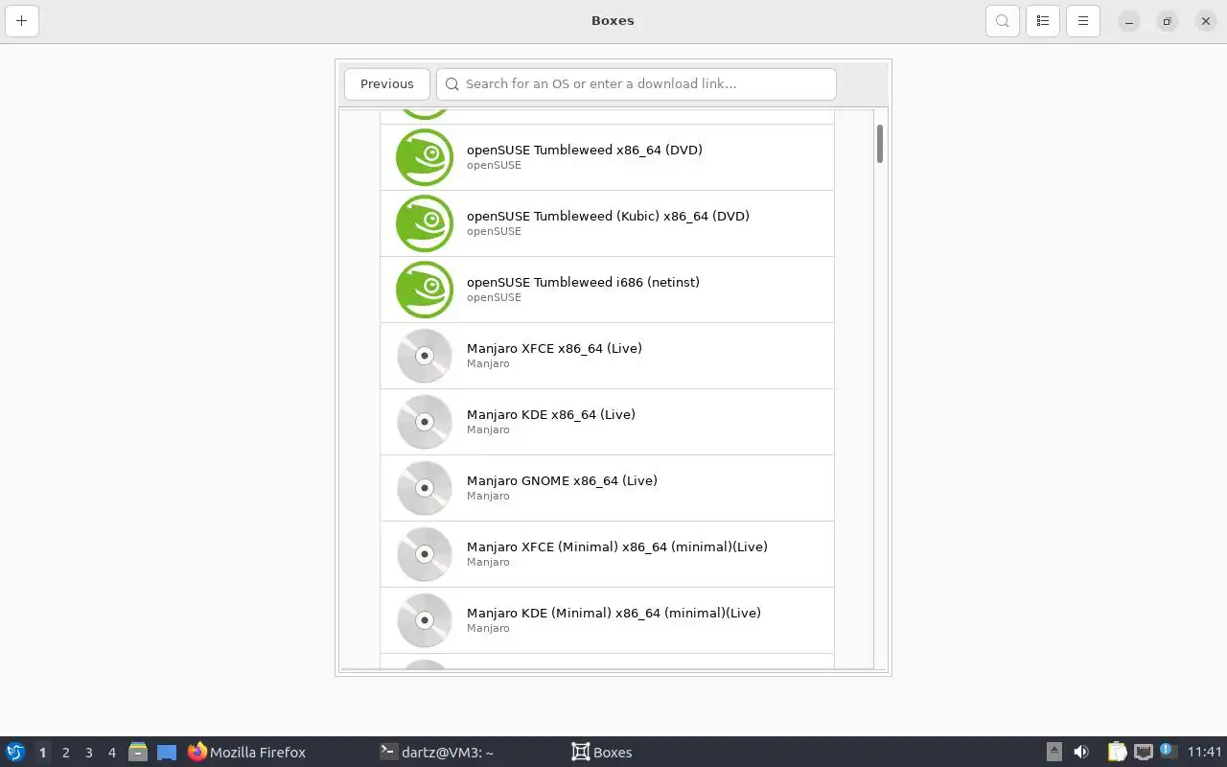
Task: Click openSUSE logo of Tumbleweed Kubic row
Action: [425, 223]
